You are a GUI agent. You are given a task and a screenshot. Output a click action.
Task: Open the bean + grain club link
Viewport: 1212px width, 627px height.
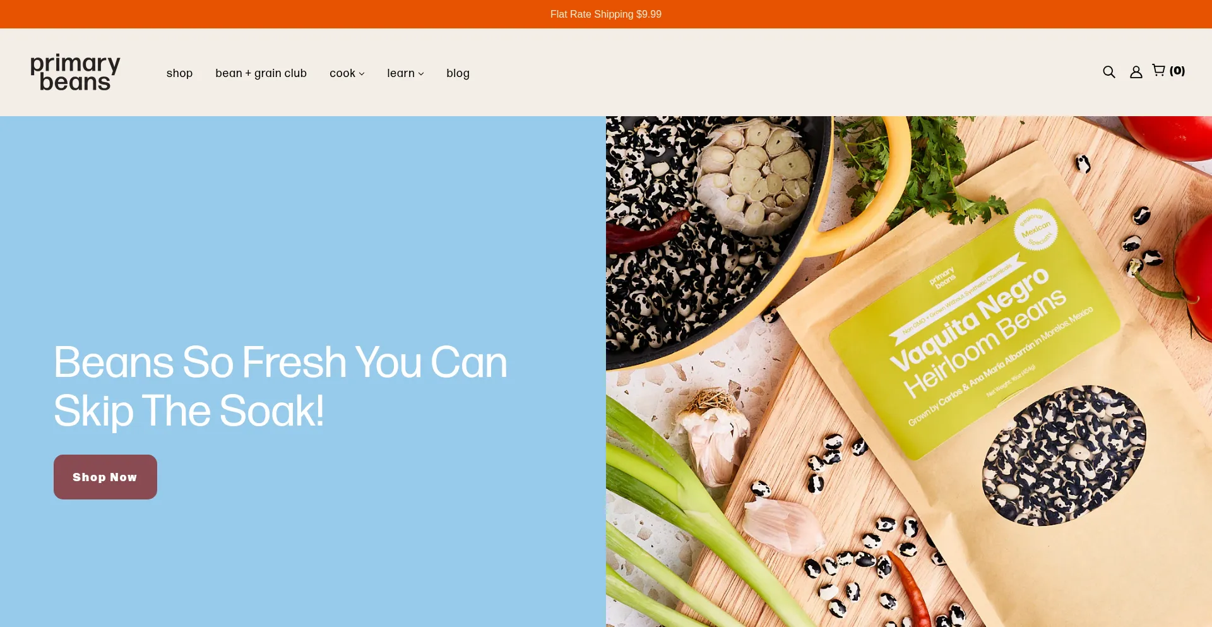tap(261, 73)
